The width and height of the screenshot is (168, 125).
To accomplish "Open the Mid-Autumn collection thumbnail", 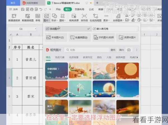I will [57, 71].
